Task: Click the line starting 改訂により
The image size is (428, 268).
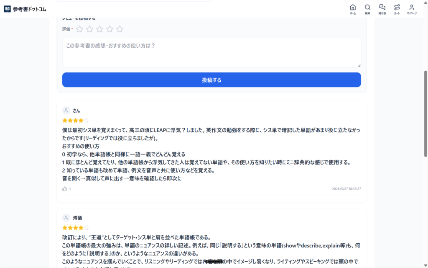Action: point(137,237)
